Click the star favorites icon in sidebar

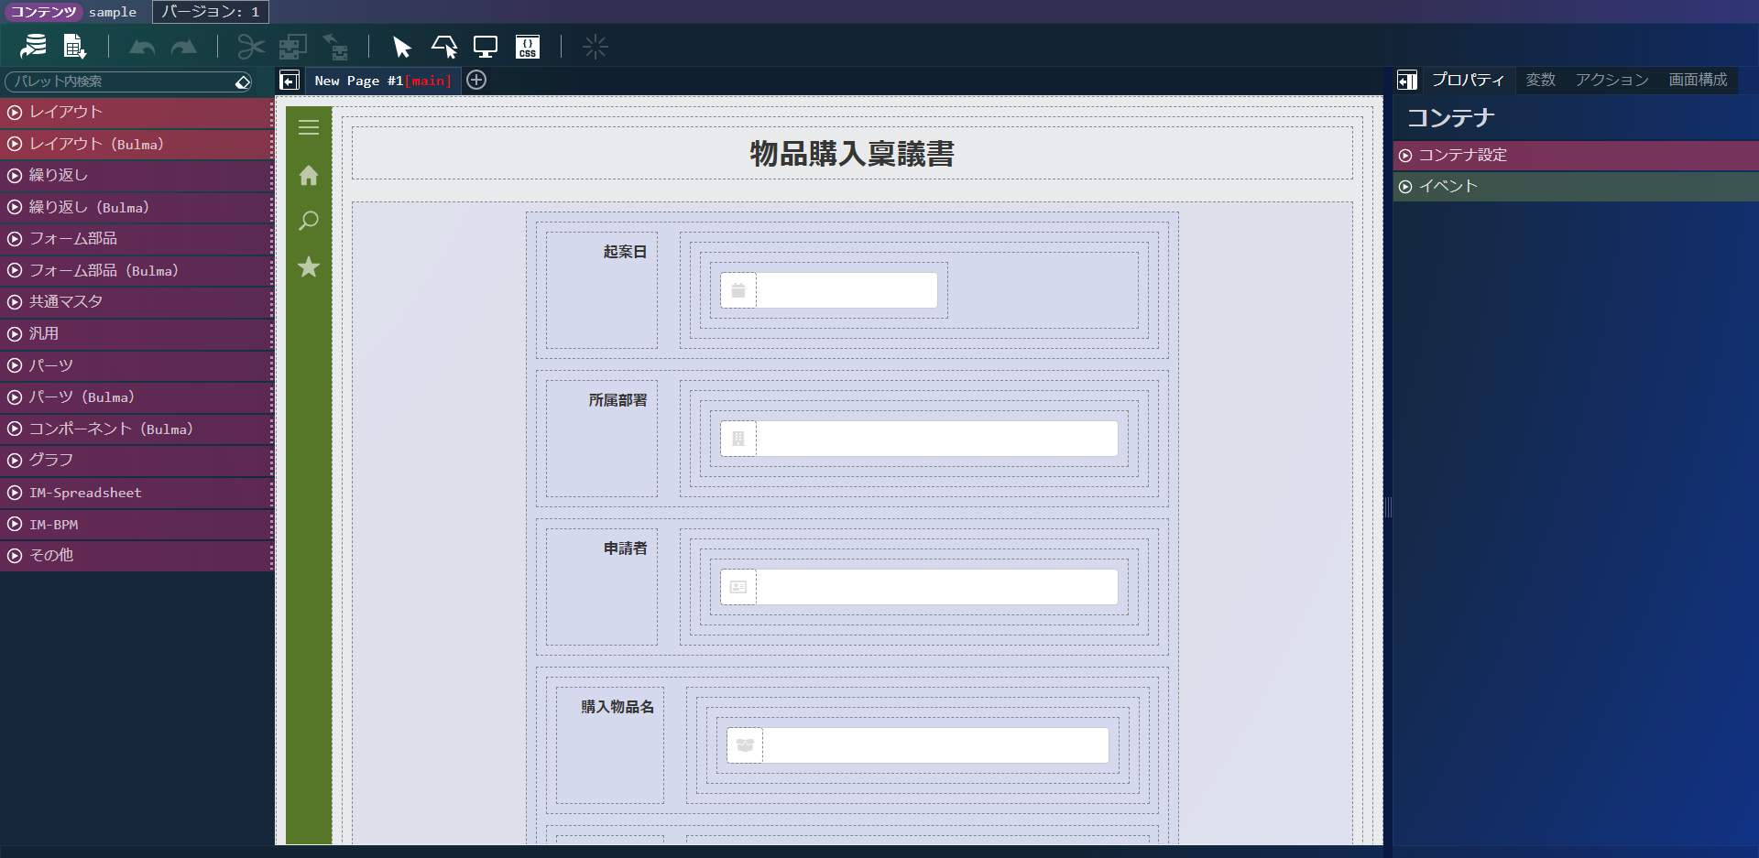[309, 266]
